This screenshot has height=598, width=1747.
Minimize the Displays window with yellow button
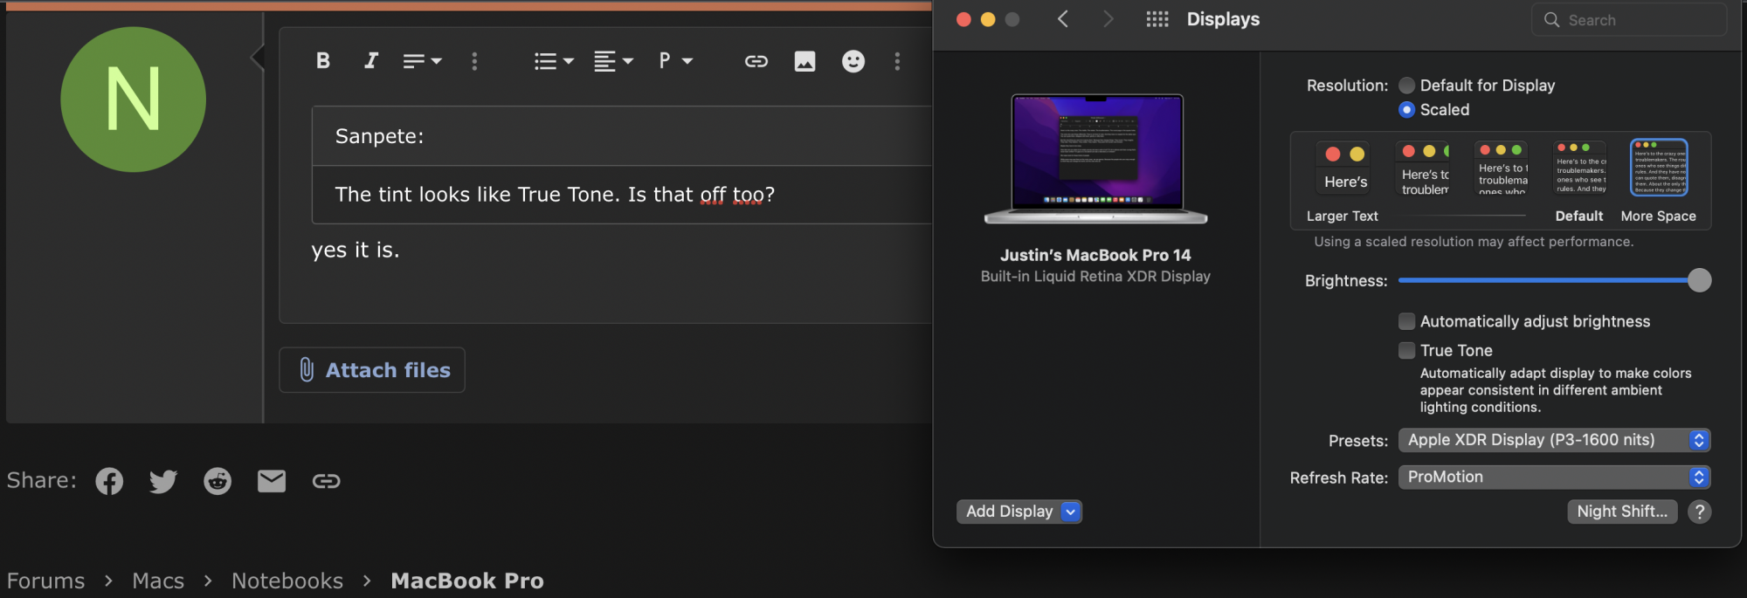pyautogui.click(x=988, y=19)
